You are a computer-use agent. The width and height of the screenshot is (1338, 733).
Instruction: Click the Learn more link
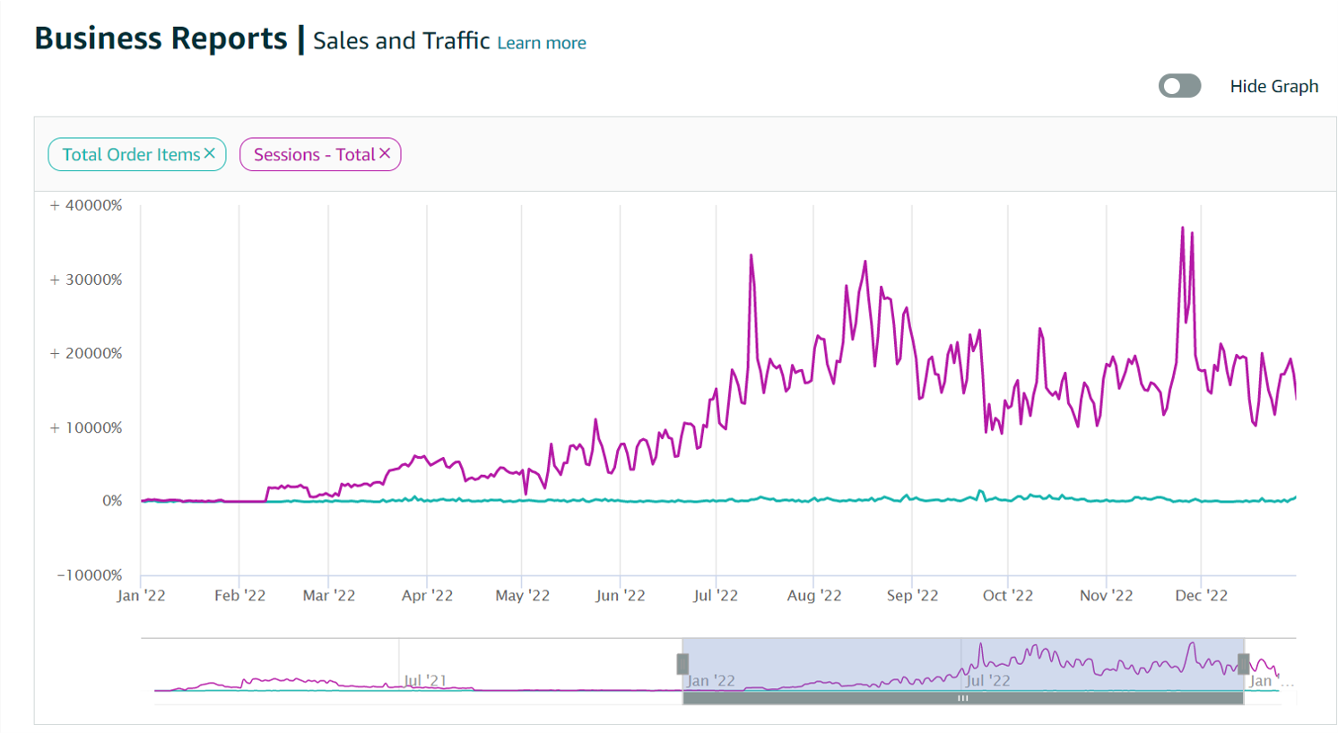coord(542,43)
